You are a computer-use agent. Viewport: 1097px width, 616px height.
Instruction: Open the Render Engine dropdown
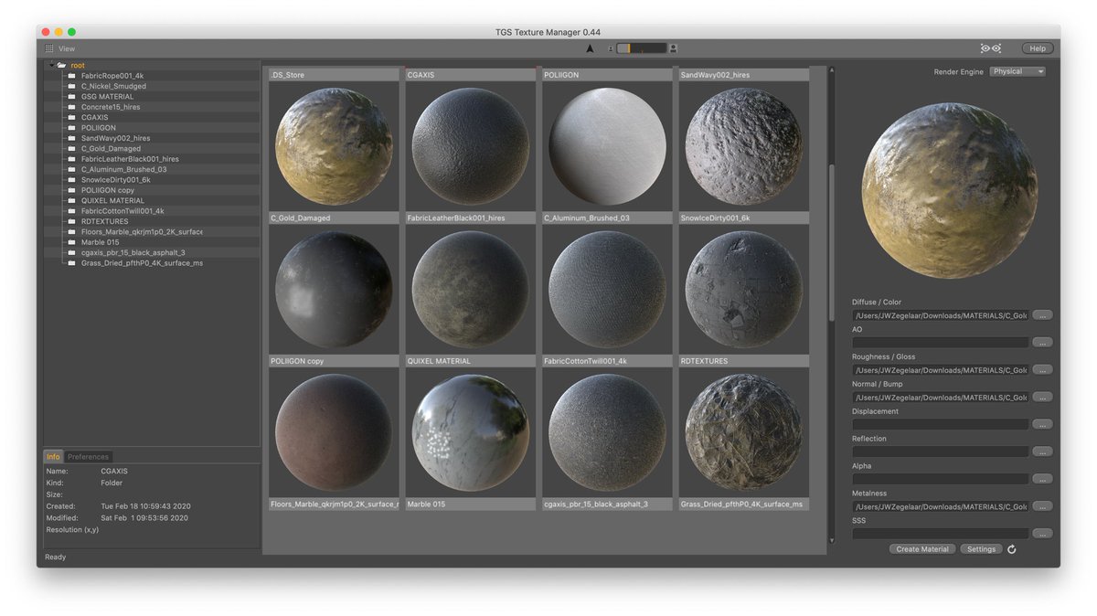[x=1017, y=71]
